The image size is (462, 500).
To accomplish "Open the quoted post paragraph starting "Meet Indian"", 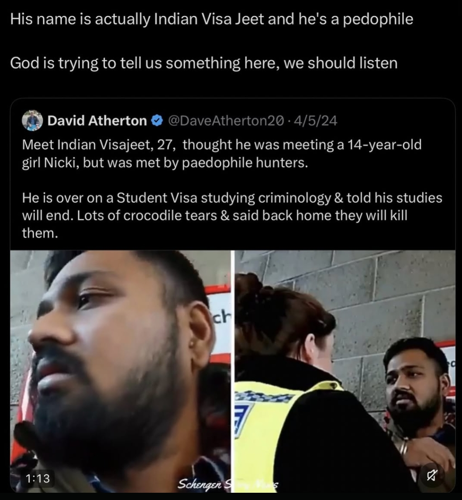I will (x=221, y=154).
